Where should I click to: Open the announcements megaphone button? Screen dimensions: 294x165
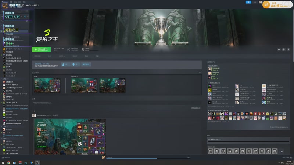click(248, 2)
